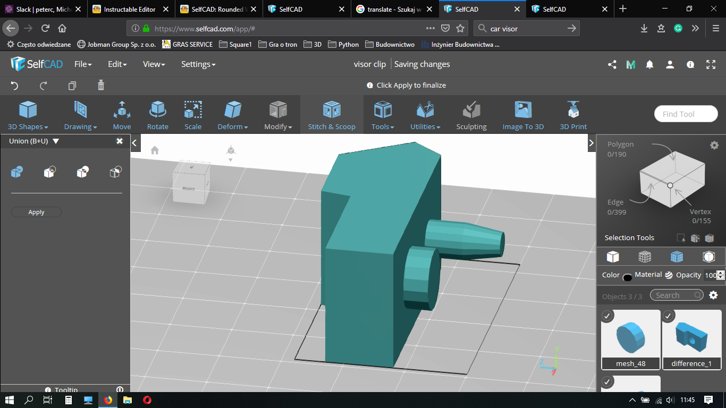Open the Material selector icon
This screenshot has width=726, height=408.
tap(669, 275)
